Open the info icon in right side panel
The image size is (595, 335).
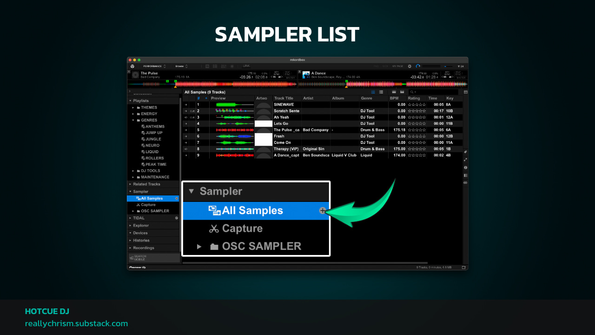(x=466, y=167)
